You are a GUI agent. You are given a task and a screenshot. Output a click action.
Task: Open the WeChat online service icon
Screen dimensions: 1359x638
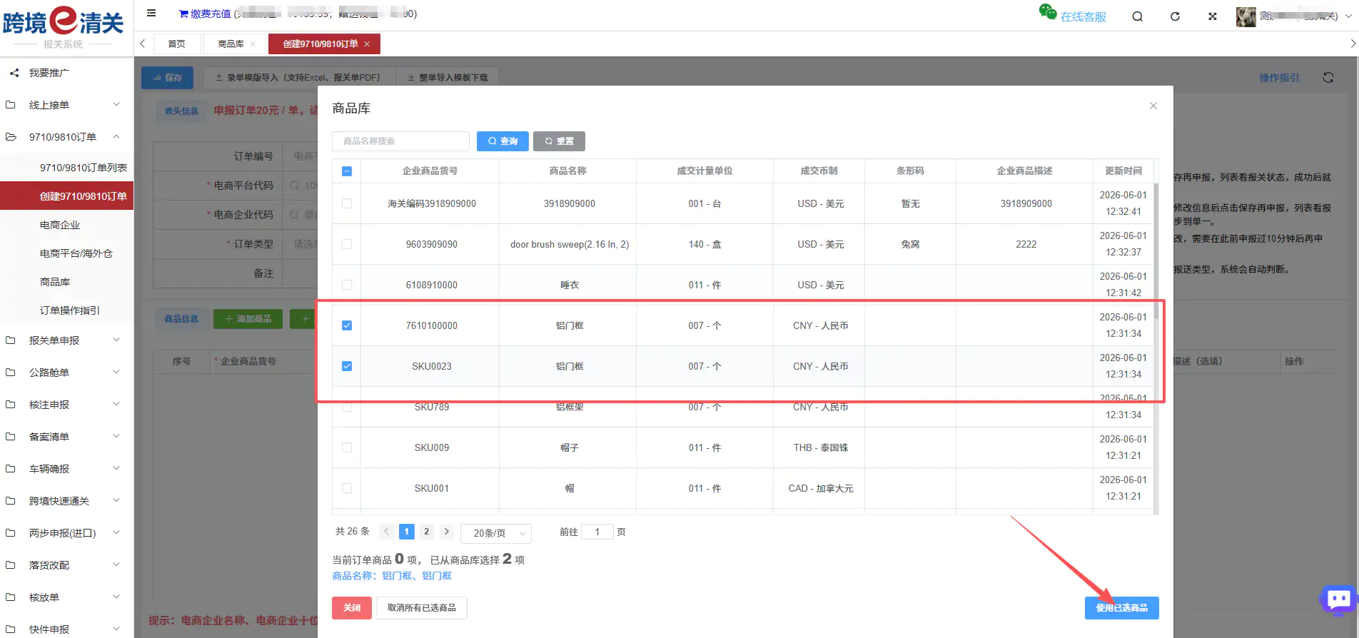pyautogui.click(x=1047, y=12)
